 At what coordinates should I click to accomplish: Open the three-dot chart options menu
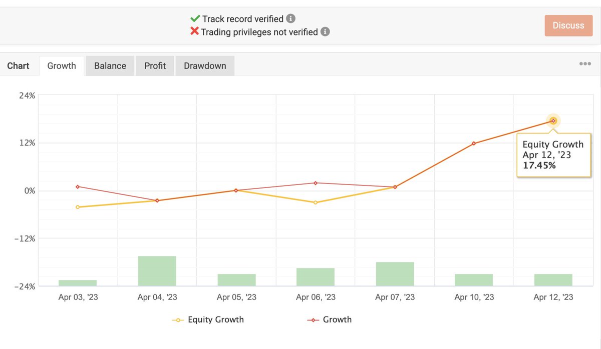[x=585, y=63]
